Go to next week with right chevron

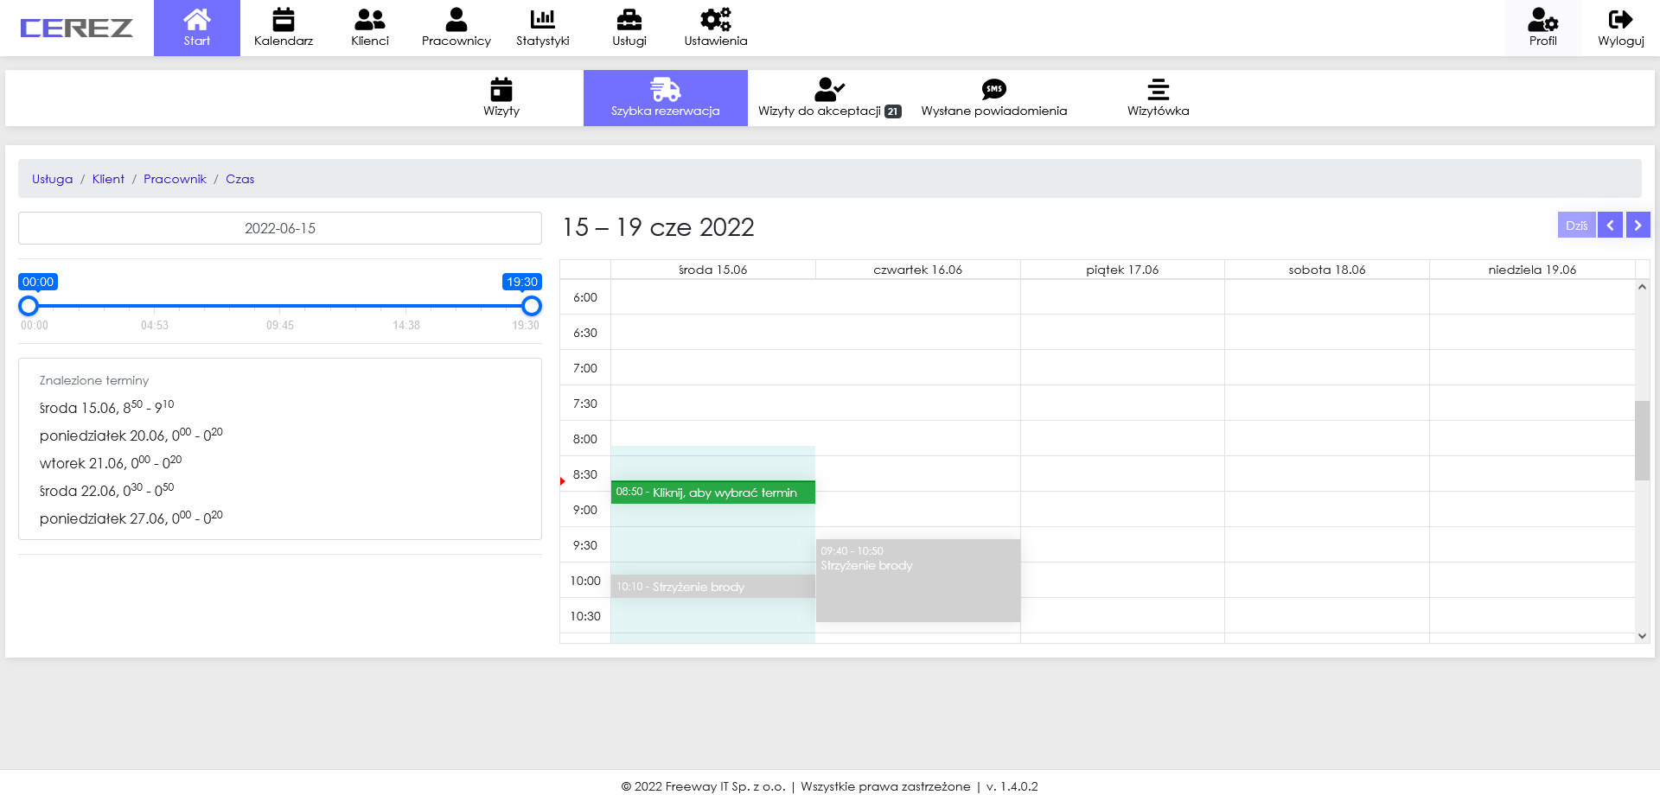[x=1638, y=226]
